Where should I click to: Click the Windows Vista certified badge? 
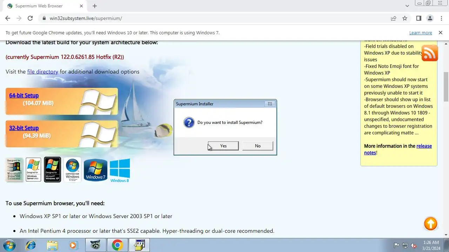pos(72,170)
